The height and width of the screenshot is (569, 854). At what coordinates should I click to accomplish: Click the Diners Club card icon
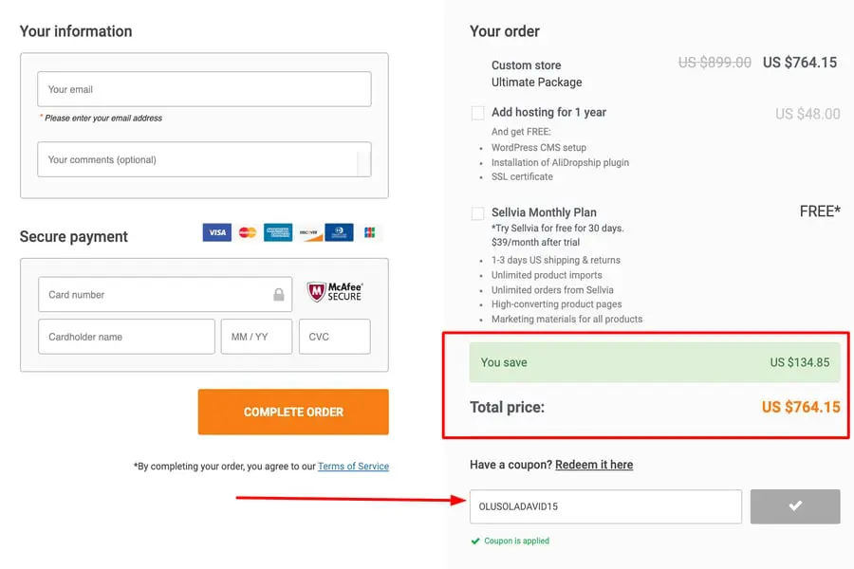pos(339,232)
